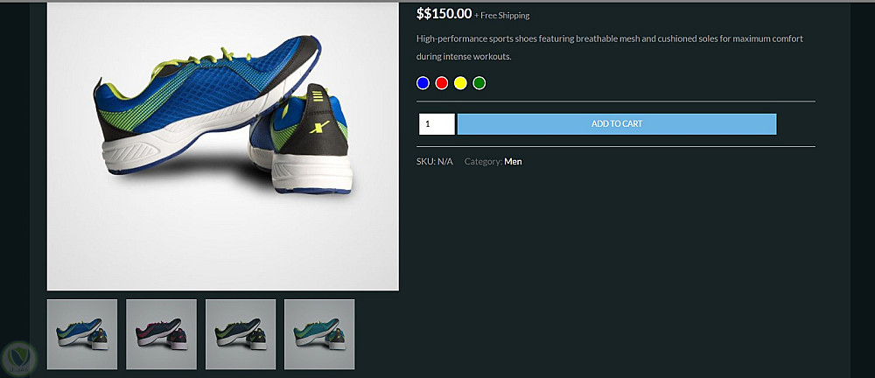Click the product description paragraph

click(610, 47)
